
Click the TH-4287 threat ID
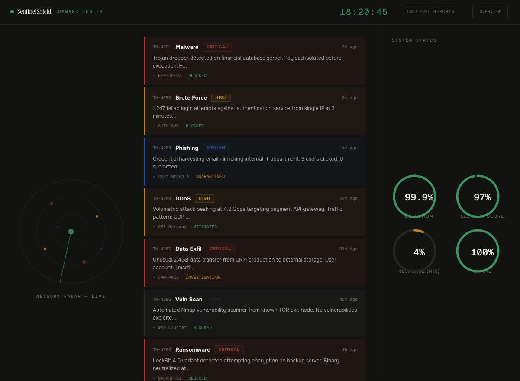tap(162, 249)
